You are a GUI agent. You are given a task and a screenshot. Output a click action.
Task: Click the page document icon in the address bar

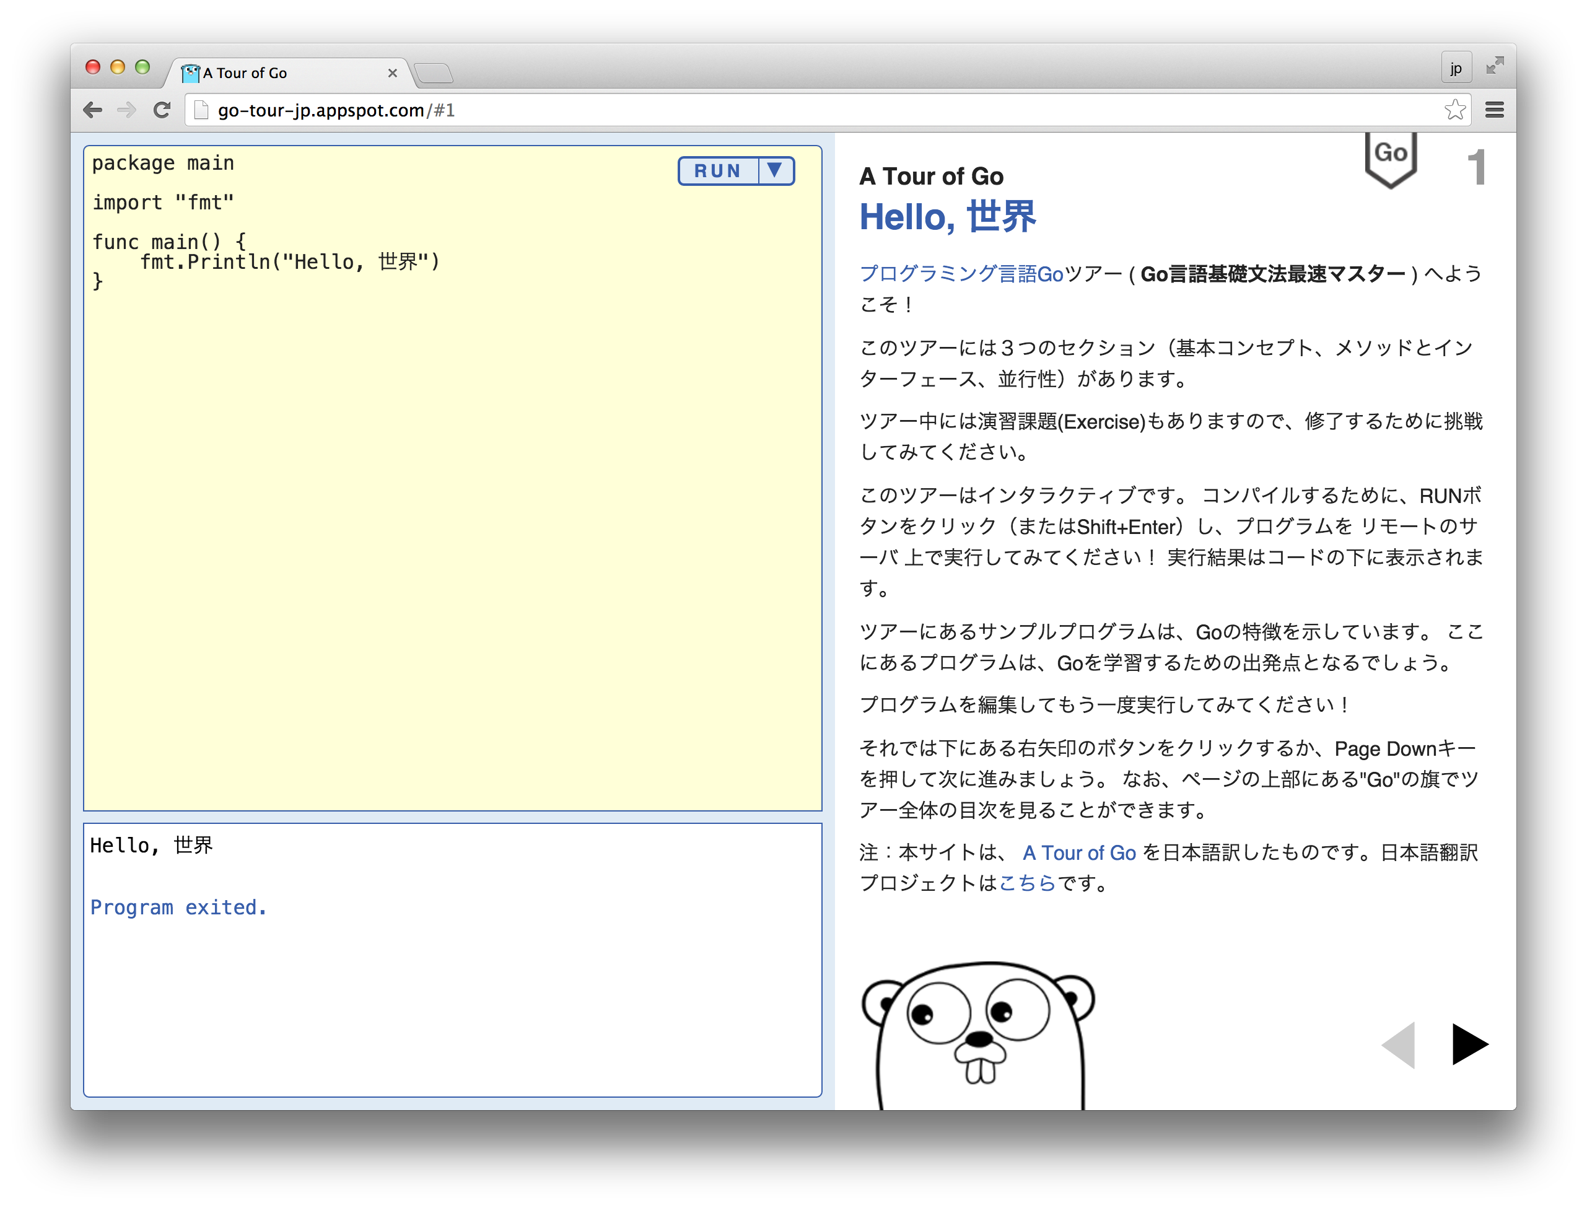coord(201,110)
